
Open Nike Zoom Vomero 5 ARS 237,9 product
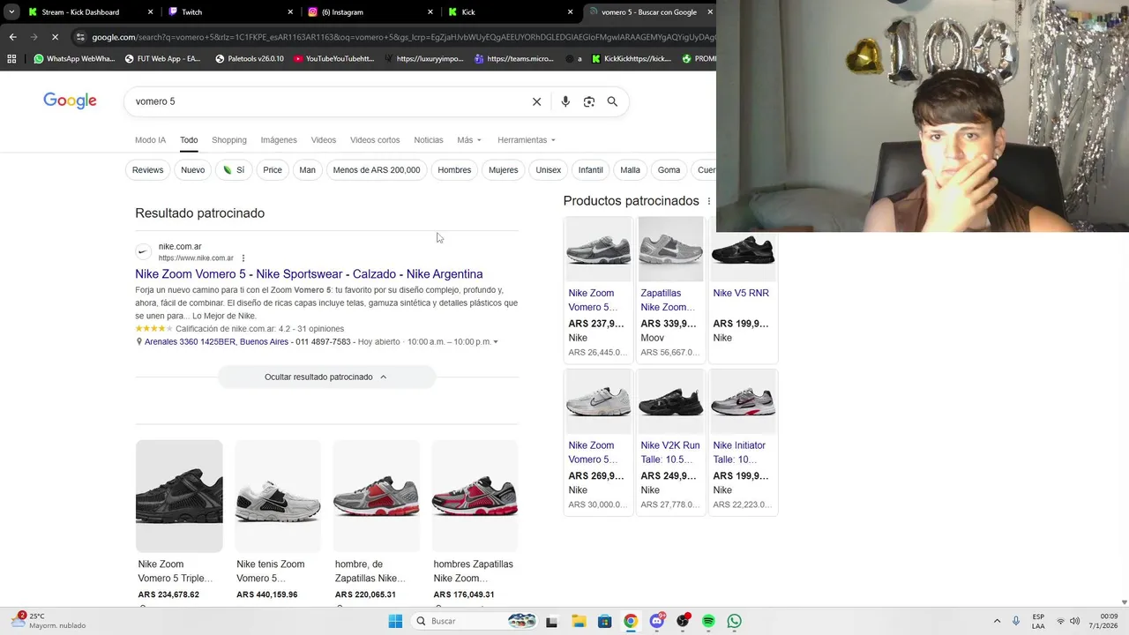point(598,289)
